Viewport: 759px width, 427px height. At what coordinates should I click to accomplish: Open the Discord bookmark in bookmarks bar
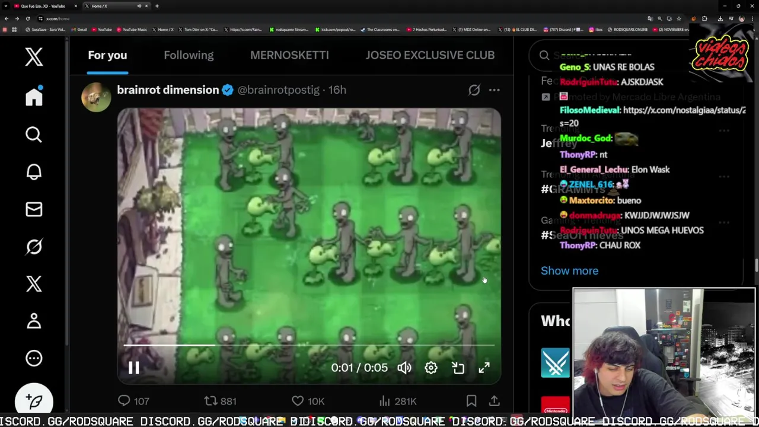[563, 30]
